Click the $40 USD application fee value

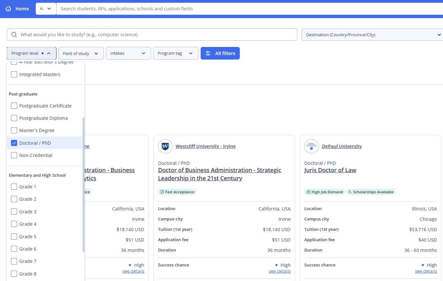427,240
